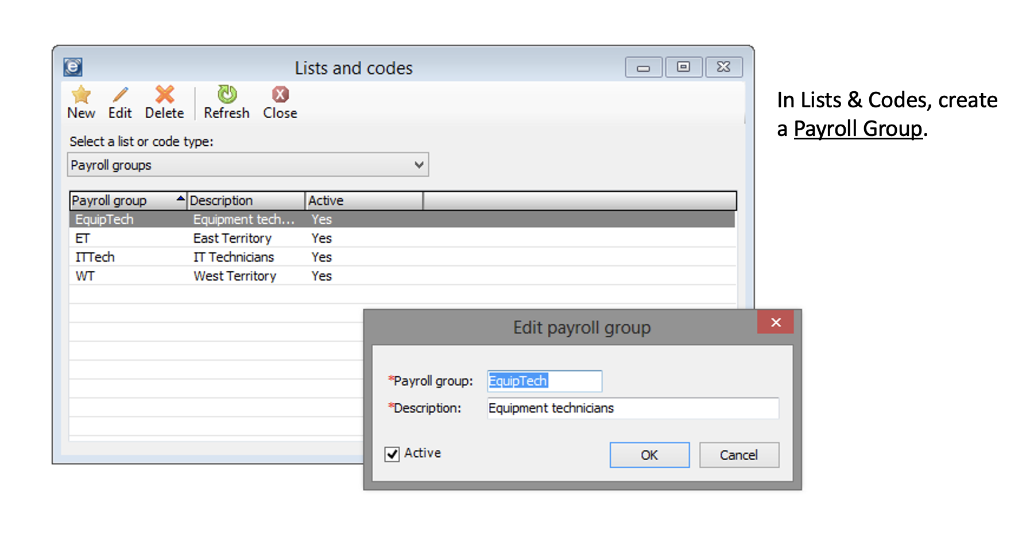Open the Payroll groups list type dropdown

pyautogui.click(x=248, y=165)
